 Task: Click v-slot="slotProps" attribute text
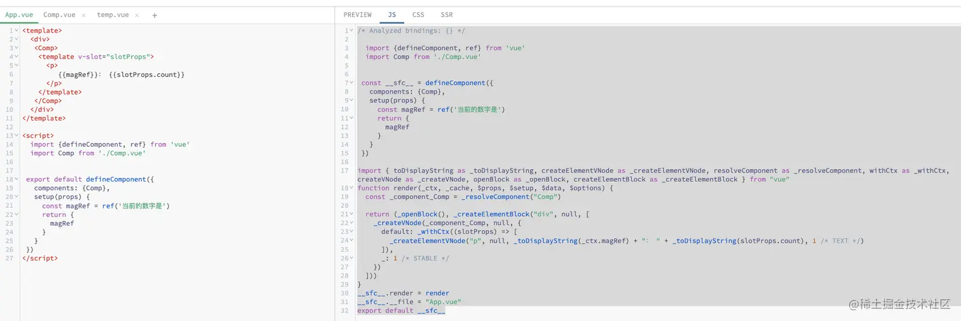(x=116, y=57)
